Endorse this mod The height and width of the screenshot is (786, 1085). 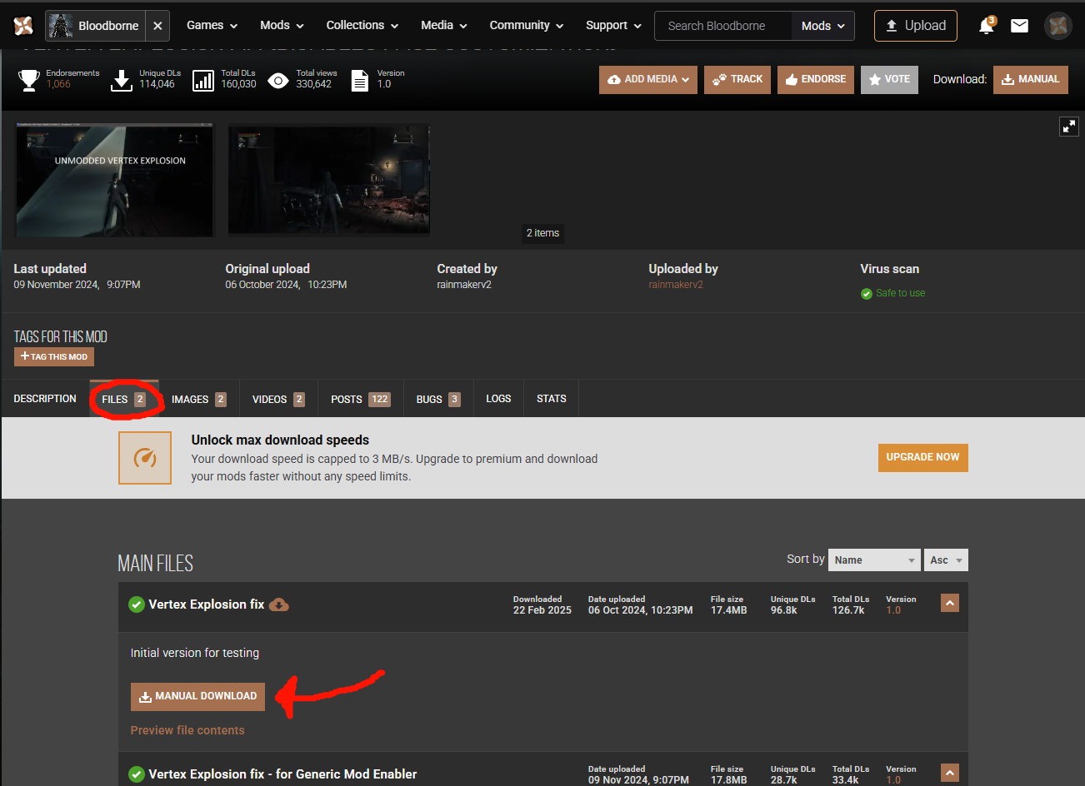tap(816, 80)
